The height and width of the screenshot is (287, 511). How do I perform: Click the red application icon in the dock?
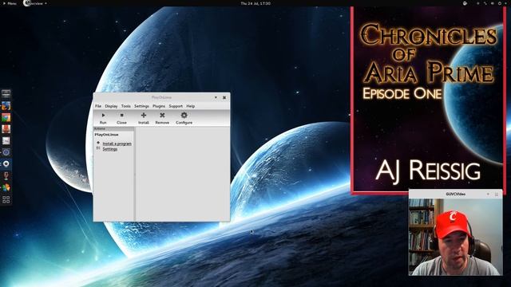[x=6, y=129]
